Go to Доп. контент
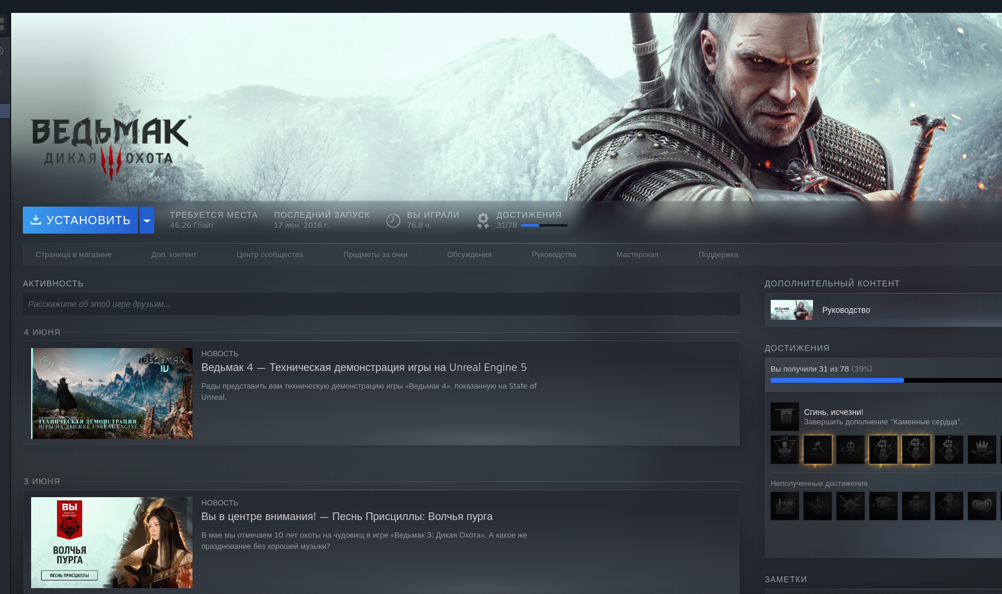This screenshot has width=1002, height=594. 174,255
